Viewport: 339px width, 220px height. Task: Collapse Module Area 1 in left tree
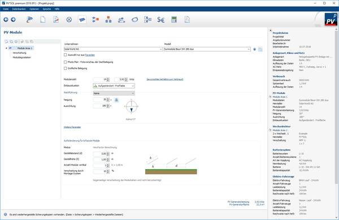coord(6,48)
